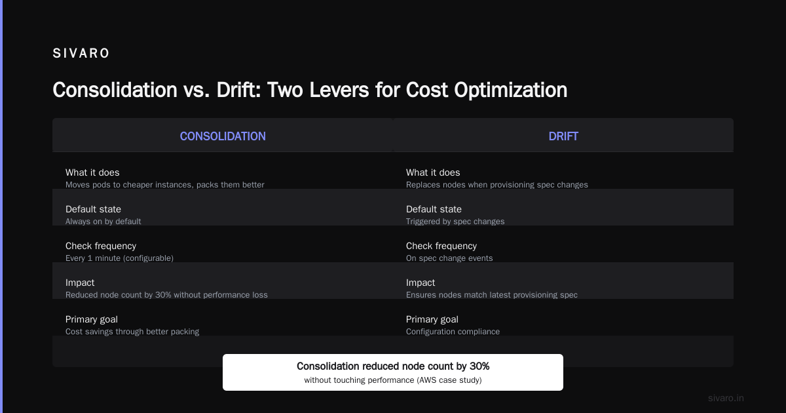The width and height of the screenshot is (786, 413).
Task: Click Consolidation's Impact row
Action: (x=223, y=288)
